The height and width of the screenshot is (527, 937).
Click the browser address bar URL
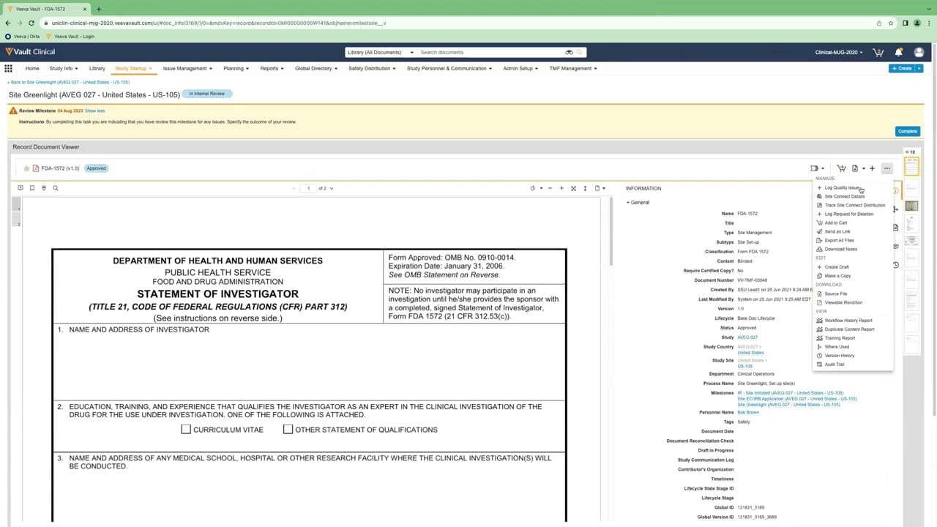[x=220, y=23]
